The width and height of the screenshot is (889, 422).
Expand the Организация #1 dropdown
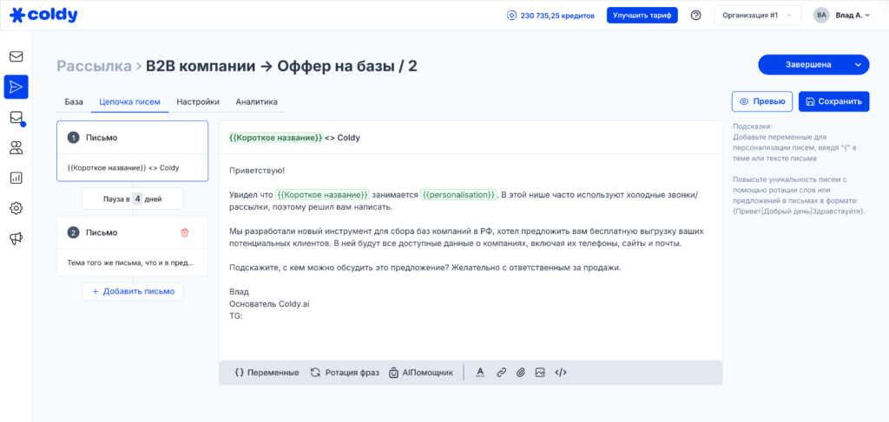tap(757, 16)
